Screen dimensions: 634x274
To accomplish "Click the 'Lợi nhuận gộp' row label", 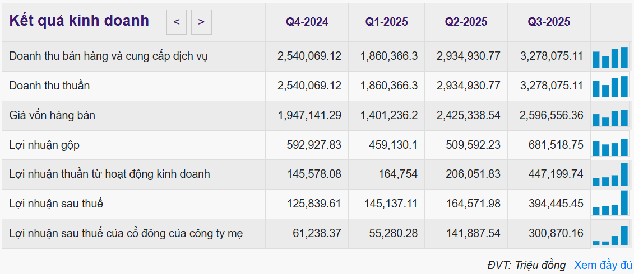I will tap(44, 145).
